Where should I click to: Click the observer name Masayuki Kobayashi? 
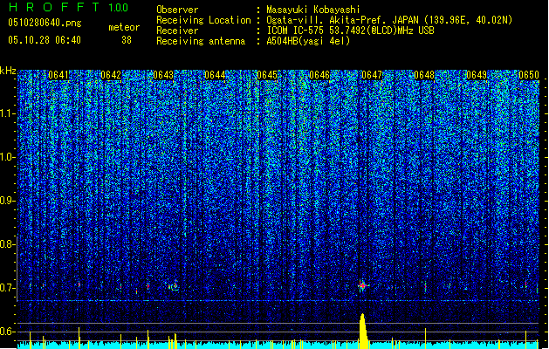[313, 10]
